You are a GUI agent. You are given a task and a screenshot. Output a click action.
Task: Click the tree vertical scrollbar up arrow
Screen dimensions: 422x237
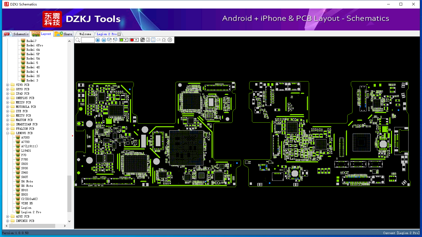tap(69, 41)
